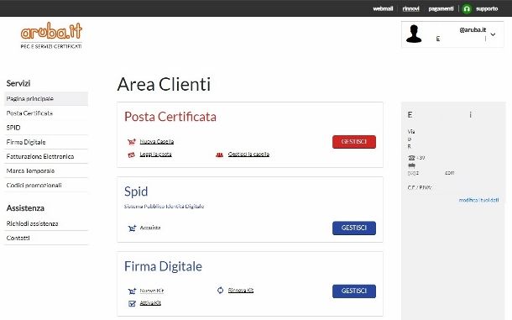The width and height of the screenshot is (512, 320).
Task: Click the Posta Certificata card heading
Action: click(170, 117)
